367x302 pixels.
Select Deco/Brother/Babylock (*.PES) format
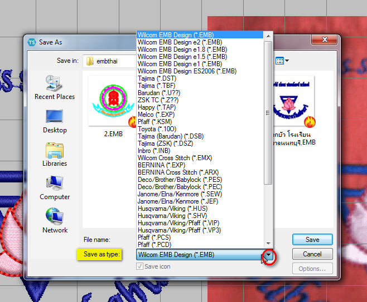coord(200,180)
